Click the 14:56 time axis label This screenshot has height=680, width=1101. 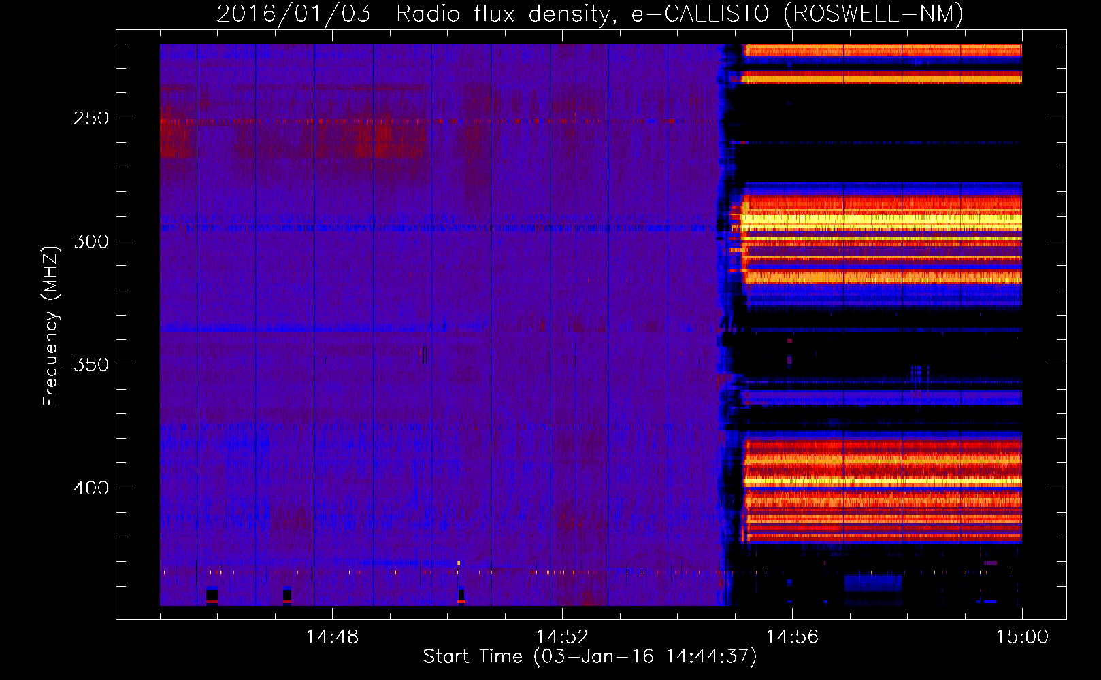[792, 636]
